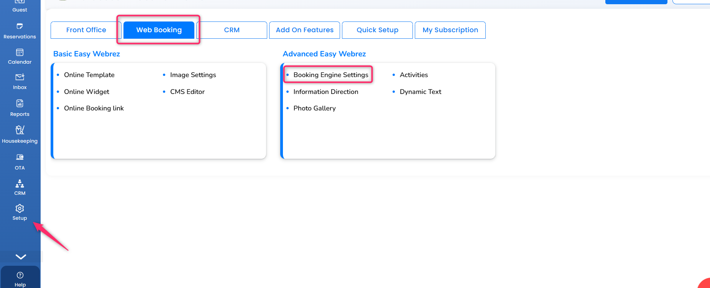Open the CRM people icon in sidebar
The width and height of the screenshot is (710, 288).
click(x=20, y=183)
